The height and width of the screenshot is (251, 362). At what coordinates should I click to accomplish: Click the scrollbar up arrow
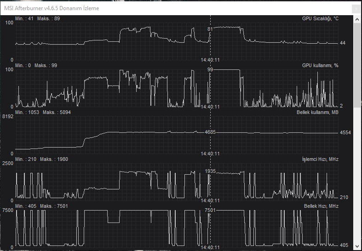[x=357, y=20]
